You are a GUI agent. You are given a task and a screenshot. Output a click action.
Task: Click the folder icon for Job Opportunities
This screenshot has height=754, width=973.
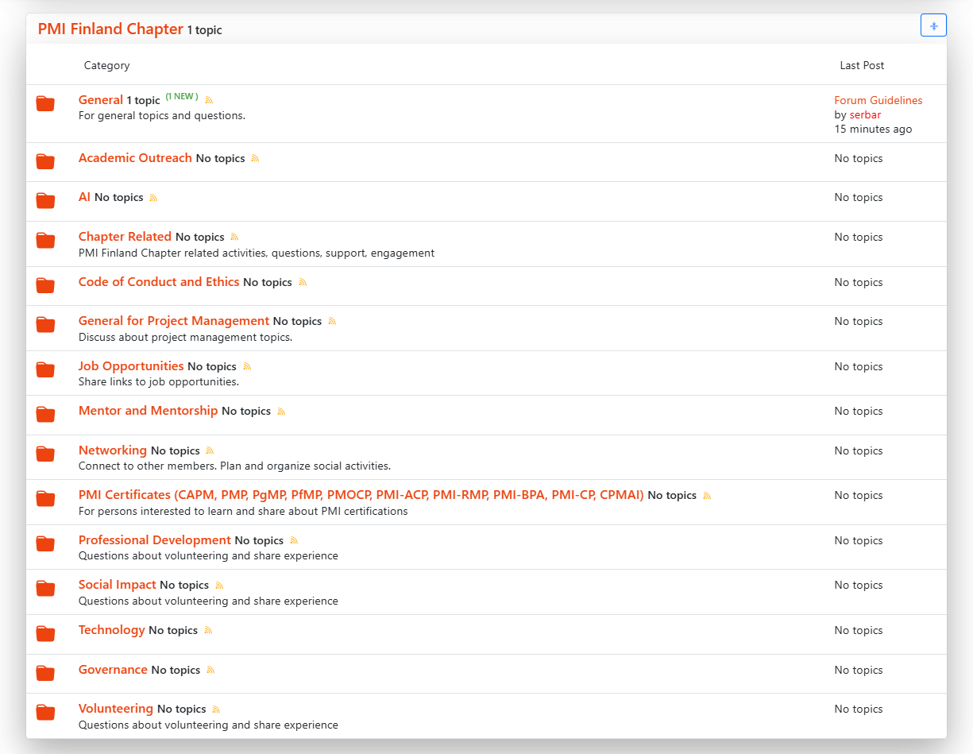pyautogui.click(x=45, y=370)
